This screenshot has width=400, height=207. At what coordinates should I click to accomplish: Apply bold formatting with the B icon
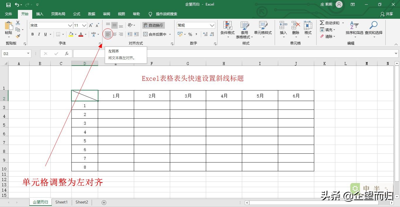33,34
